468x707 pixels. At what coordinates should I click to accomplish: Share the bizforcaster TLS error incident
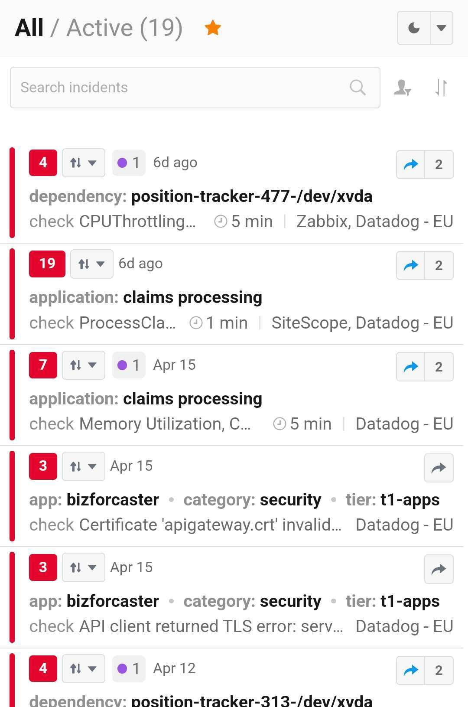pyautogui.click(x=439, y=569)
